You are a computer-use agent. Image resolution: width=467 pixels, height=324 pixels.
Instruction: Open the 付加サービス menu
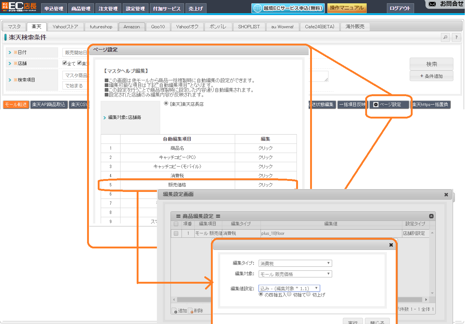point(167,8)
